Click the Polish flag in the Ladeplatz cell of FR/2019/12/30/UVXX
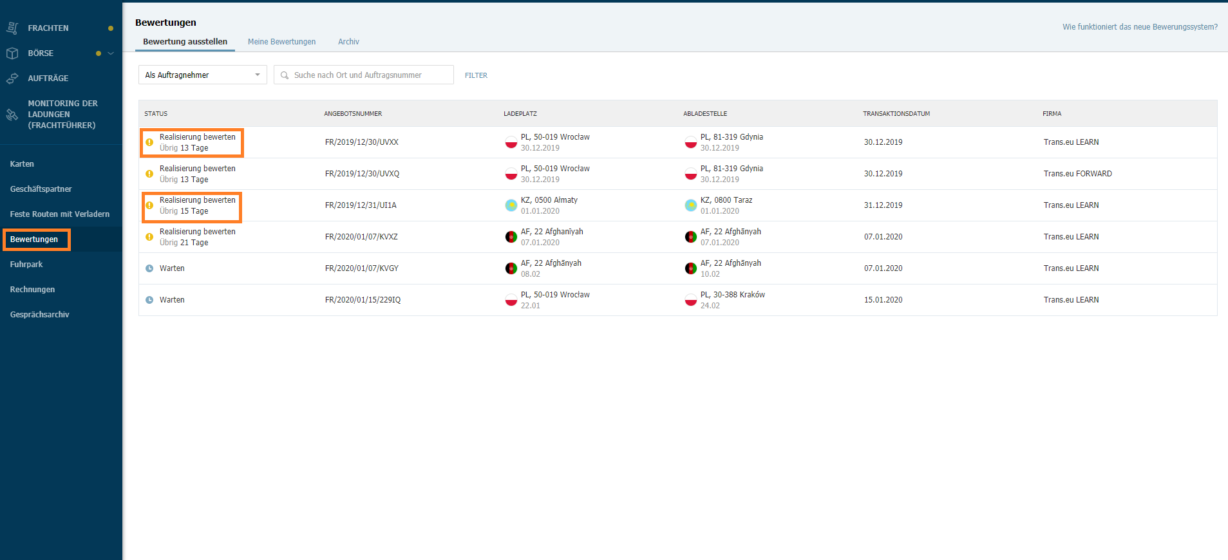The image size is (1228, 560). (511, 142)
